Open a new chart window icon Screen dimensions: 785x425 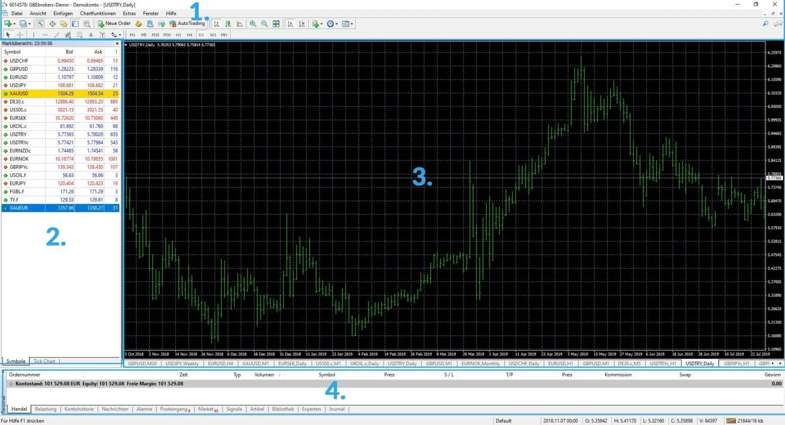point(7,23)
